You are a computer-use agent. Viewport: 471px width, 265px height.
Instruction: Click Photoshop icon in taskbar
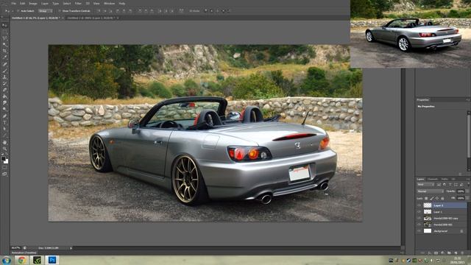tap(52, 260)
